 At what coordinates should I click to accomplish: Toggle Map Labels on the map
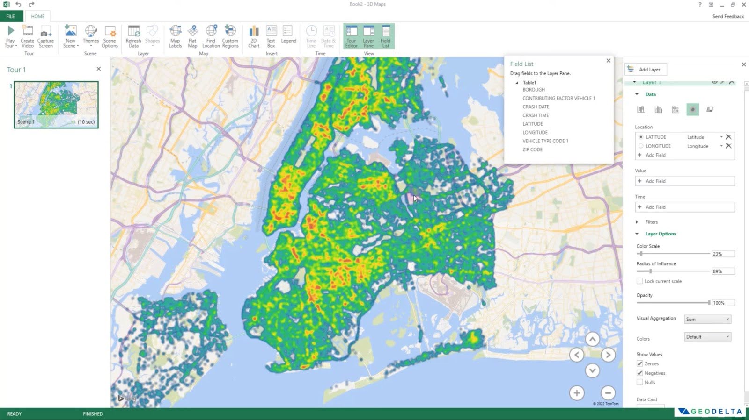click(x=175, y=32)
